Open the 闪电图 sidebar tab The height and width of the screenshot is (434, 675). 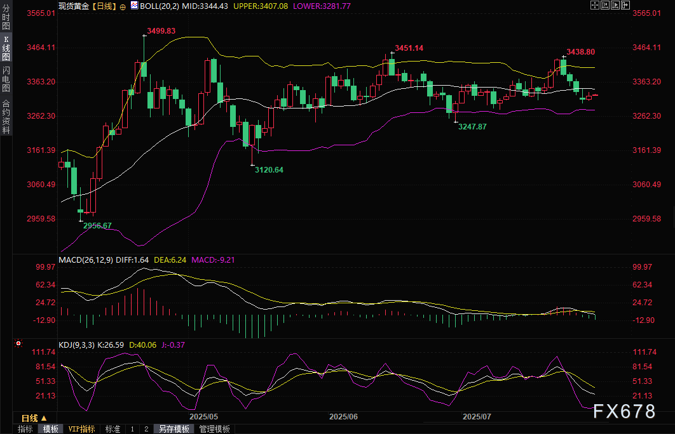point(6,79)
